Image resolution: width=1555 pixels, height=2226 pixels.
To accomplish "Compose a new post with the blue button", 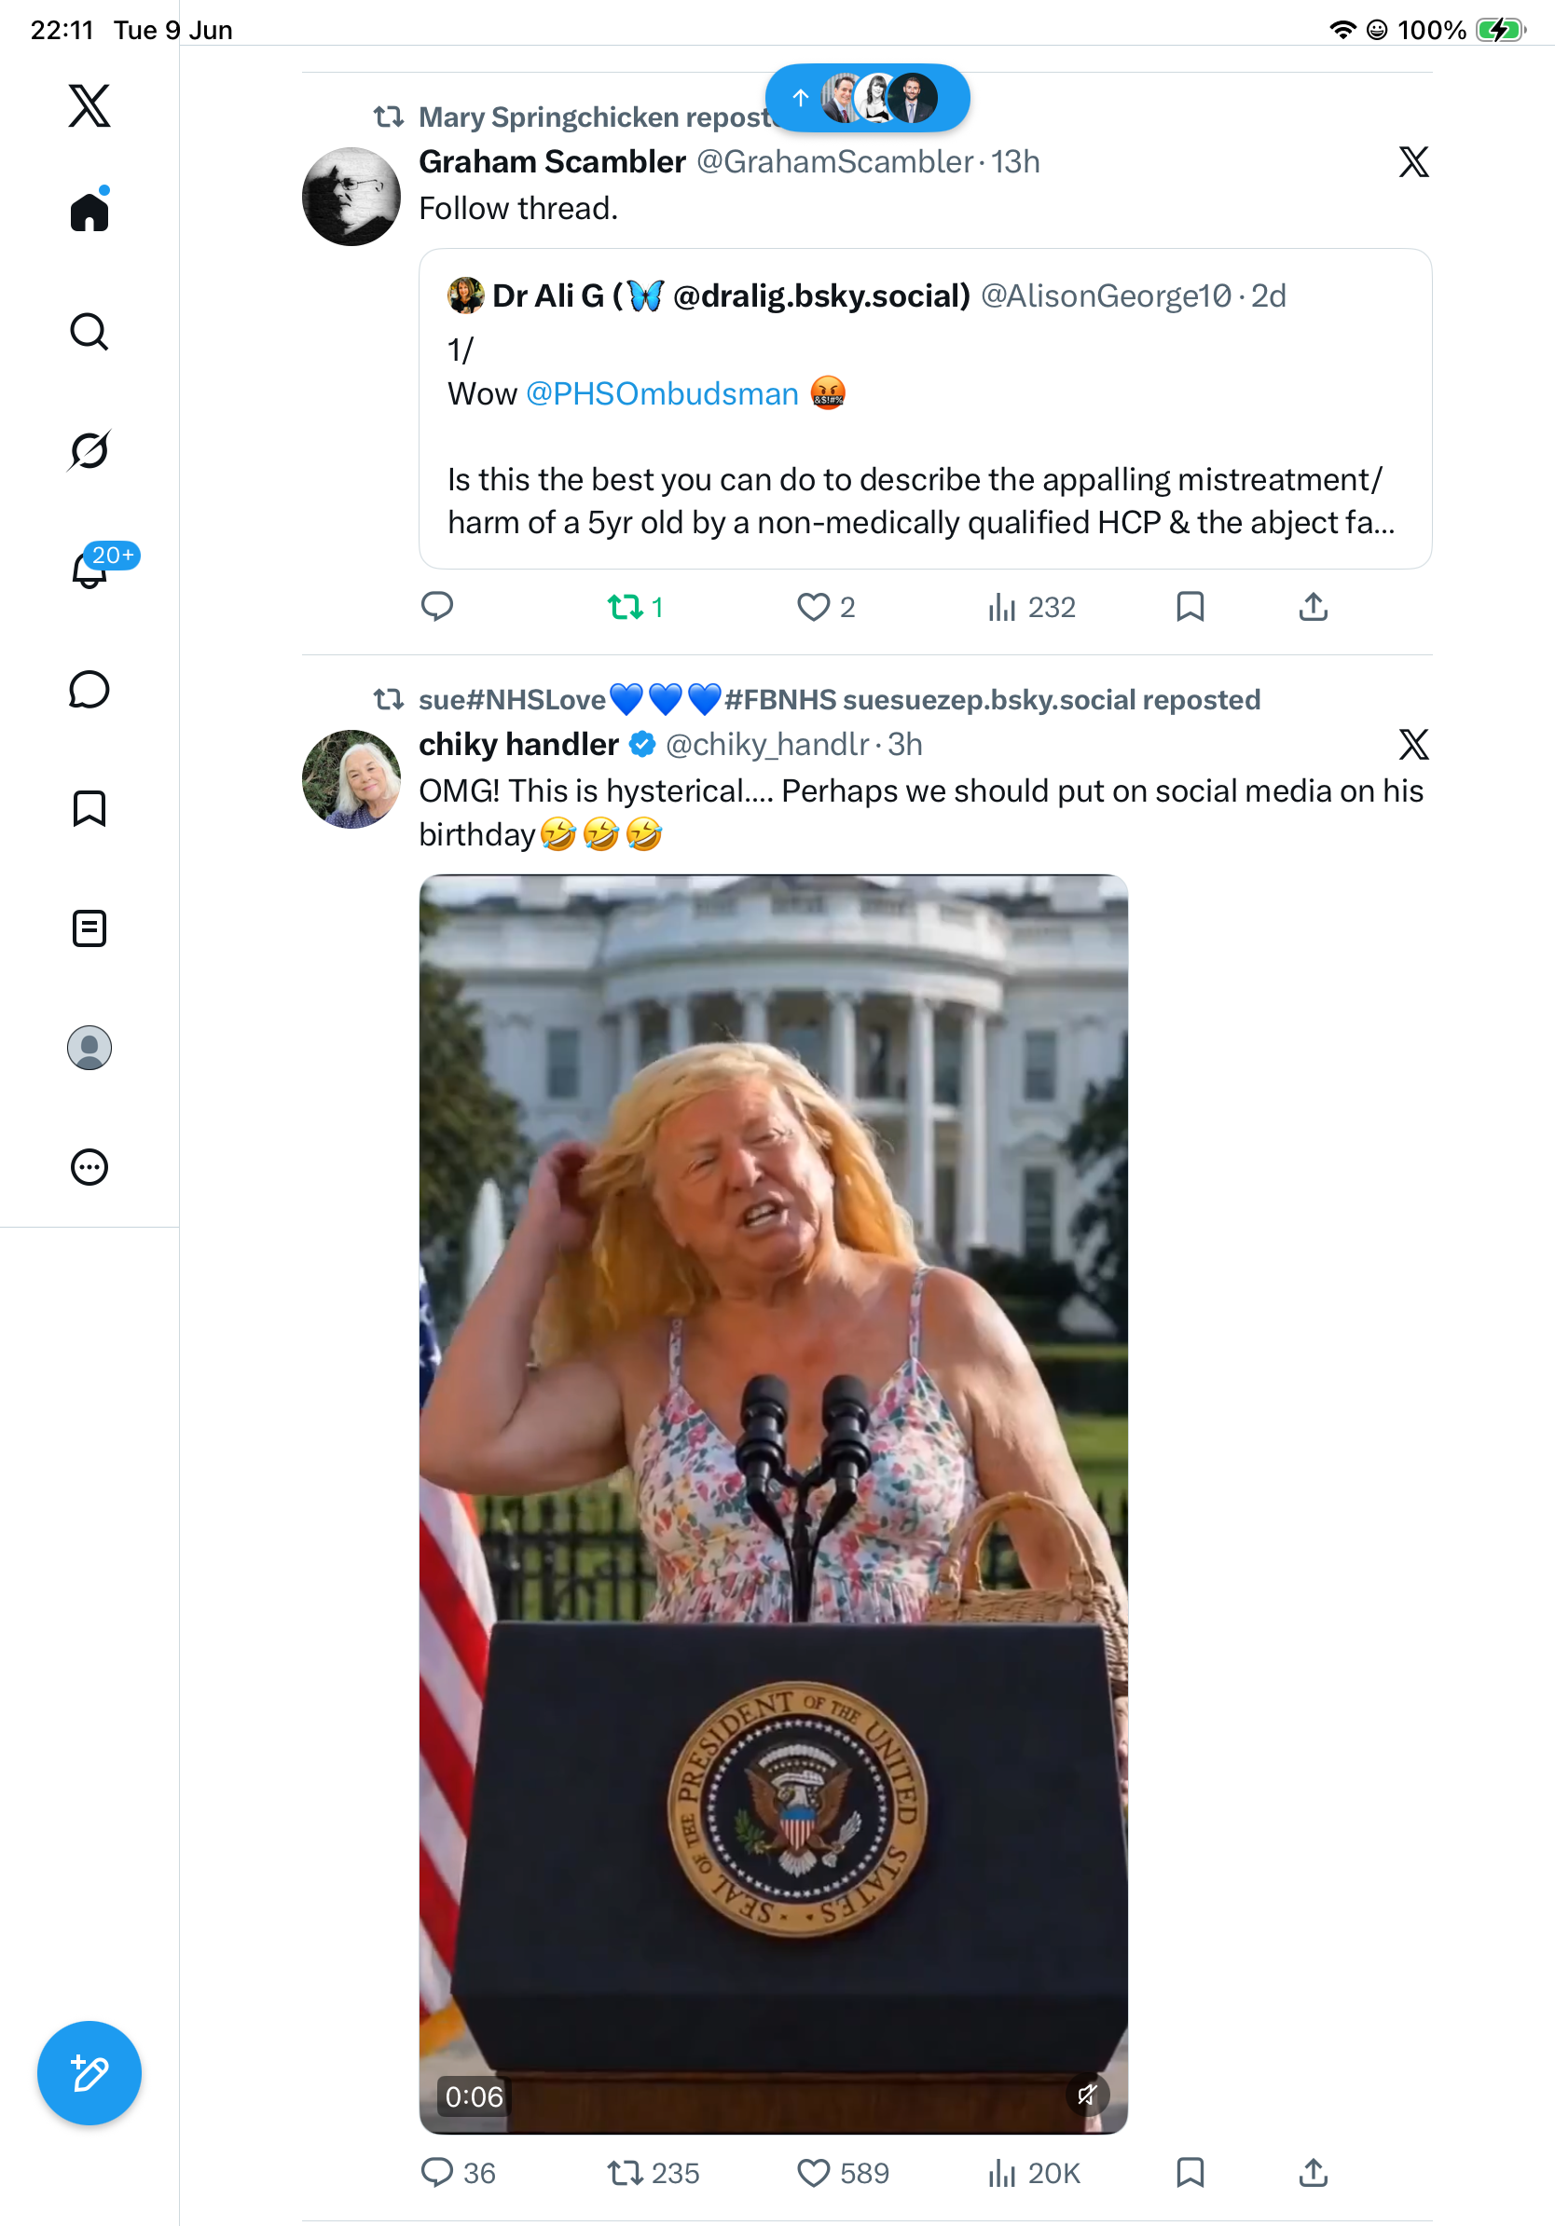I will [x=89, y=2073].
